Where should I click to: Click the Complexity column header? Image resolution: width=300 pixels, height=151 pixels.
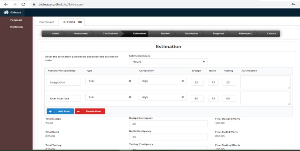146,70
